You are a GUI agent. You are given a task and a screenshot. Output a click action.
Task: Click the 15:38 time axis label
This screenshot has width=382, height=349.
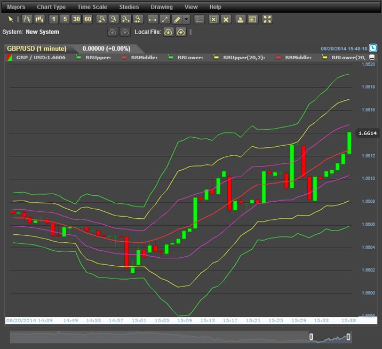coord(348,321)
